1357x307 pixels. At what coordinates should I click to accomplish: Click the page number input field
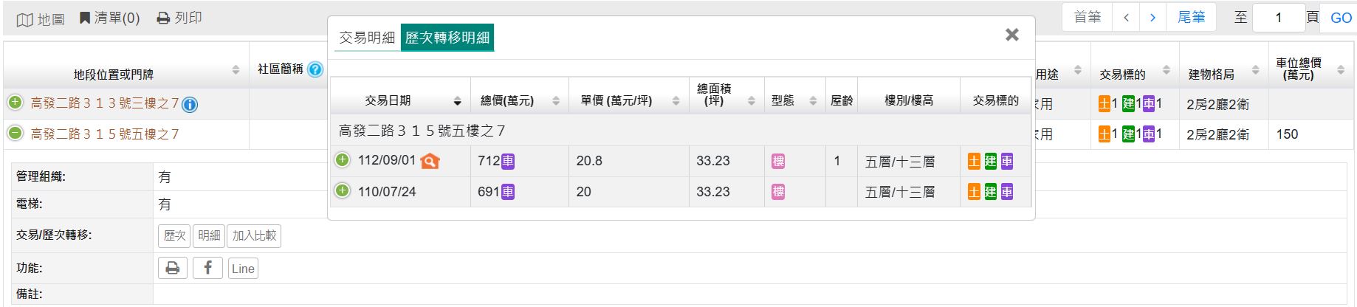click(x=1278, y=18)
